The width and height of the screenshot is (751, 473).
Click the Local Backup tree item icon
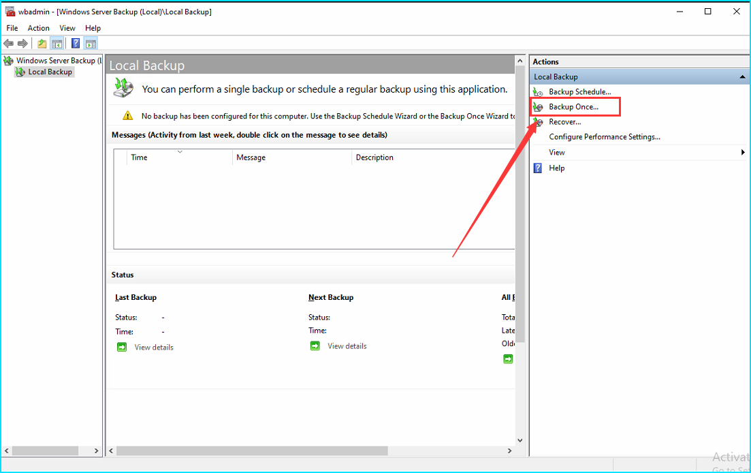click(x=20, y=72)
